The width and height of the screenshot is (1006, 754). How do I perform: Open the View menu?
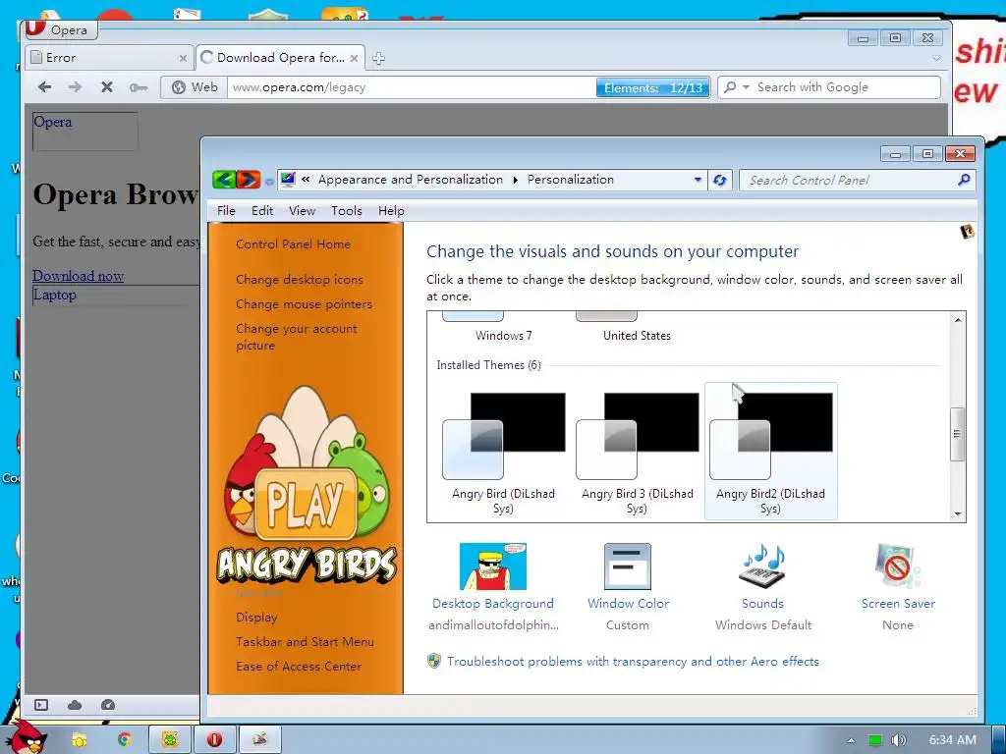click(x=302, y=211)
